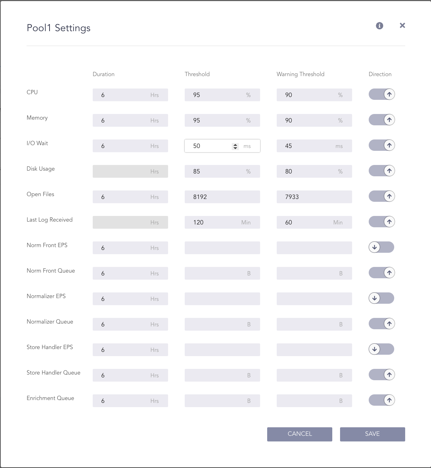Viewport: 431px width, 468px height.
Task: Toggle the Last Log Received direction switch
Action: click(381, 222)
